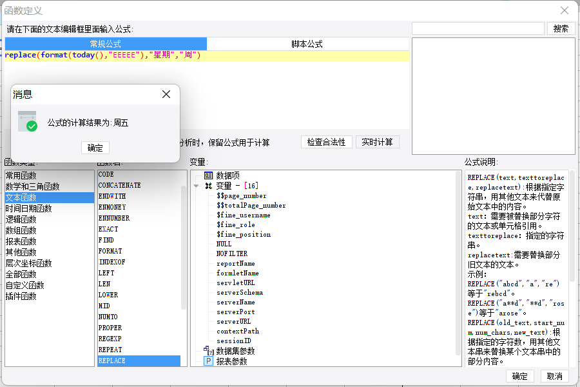Screen dimensions: 580x387
Task: Select the $fine_role variable
Action: pos(236,224)
